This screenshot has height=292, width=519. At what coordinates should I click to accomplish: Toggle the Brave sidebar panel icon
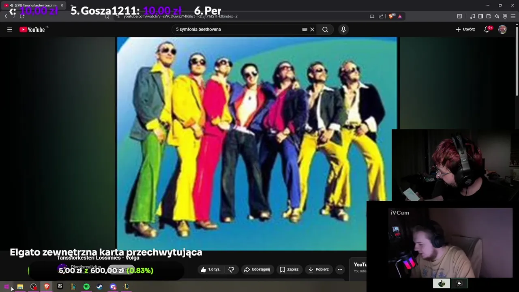(x=480, y=16)
